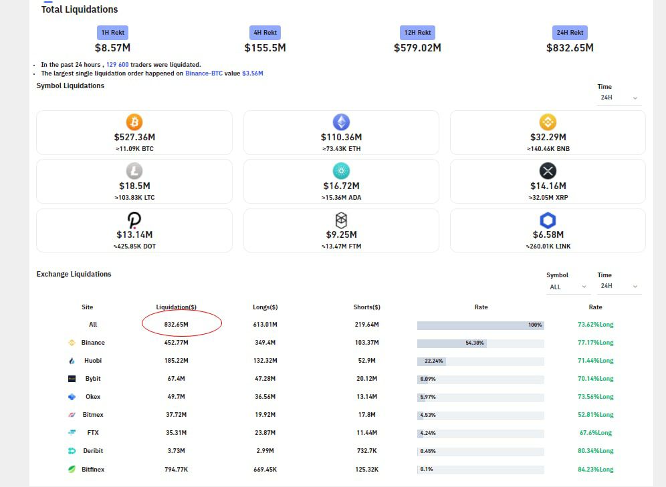This screenshot has width=666, height=487.
Task: Select the Polkadot DOT icon
Action: pos(134,220)
